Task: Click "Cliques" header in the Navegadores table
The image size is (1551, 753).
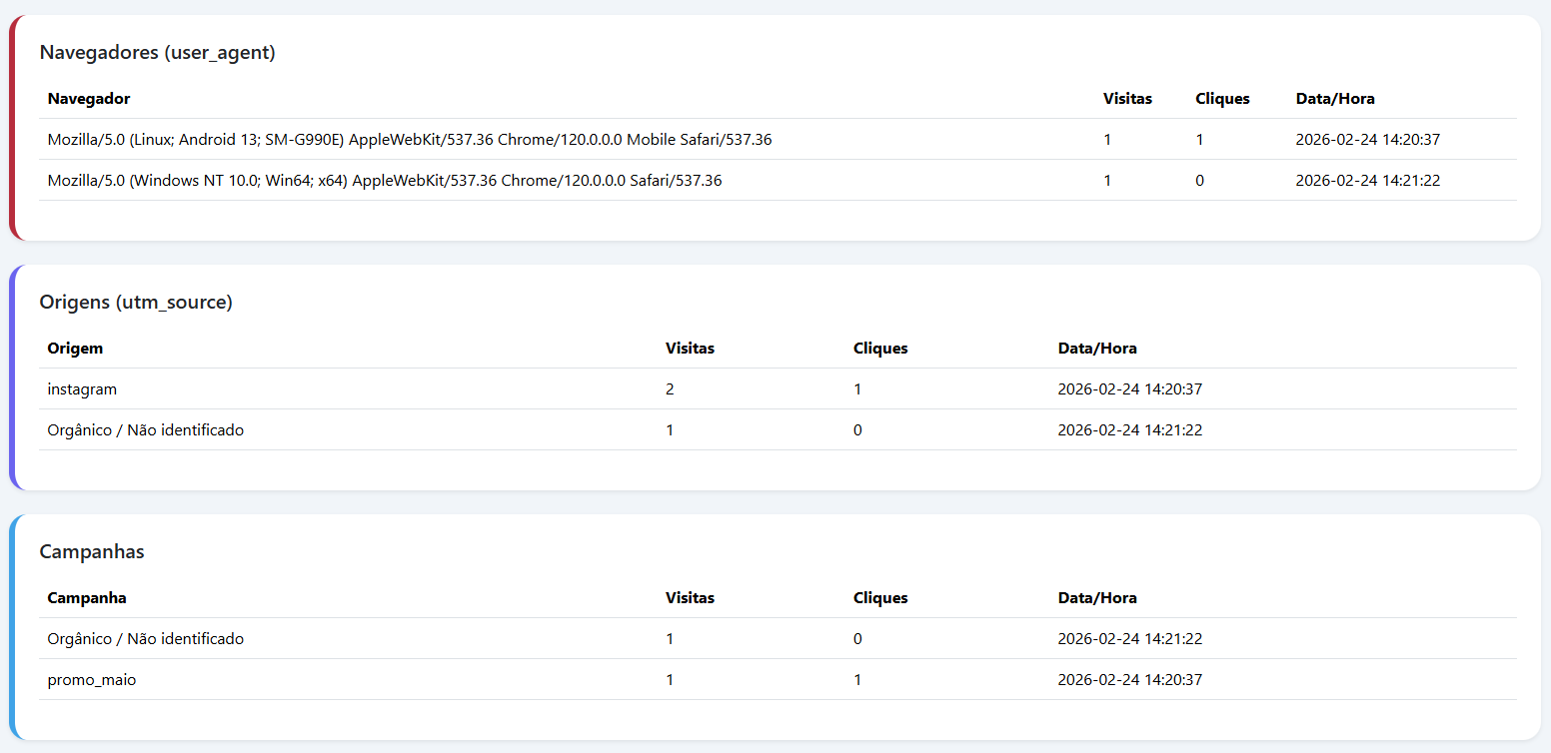Action: tap(1222, 99)
